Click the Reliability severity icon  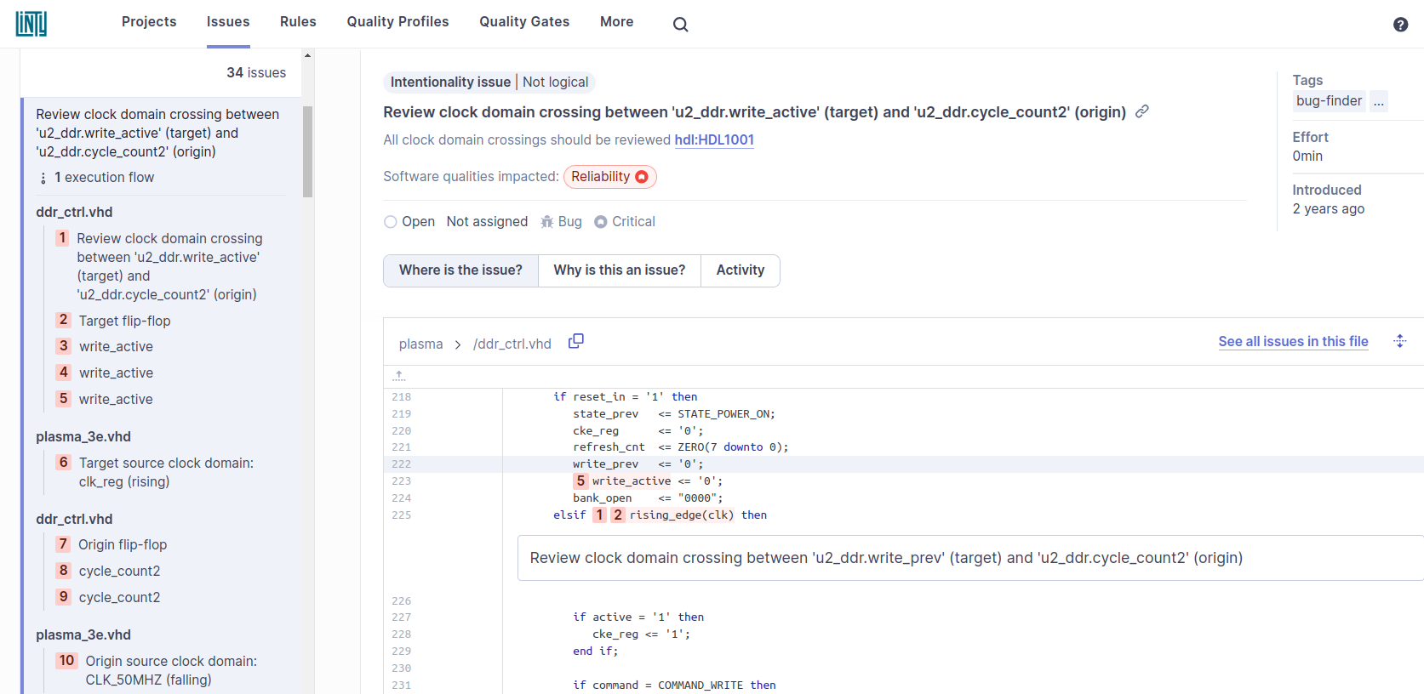coord(642,177)
